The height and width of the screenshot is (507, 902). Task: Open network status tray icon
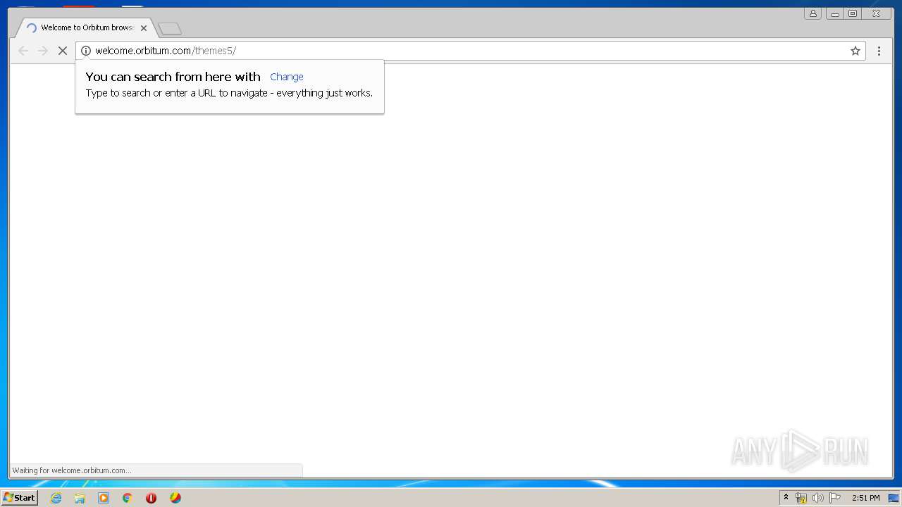(x=801, y=498)
